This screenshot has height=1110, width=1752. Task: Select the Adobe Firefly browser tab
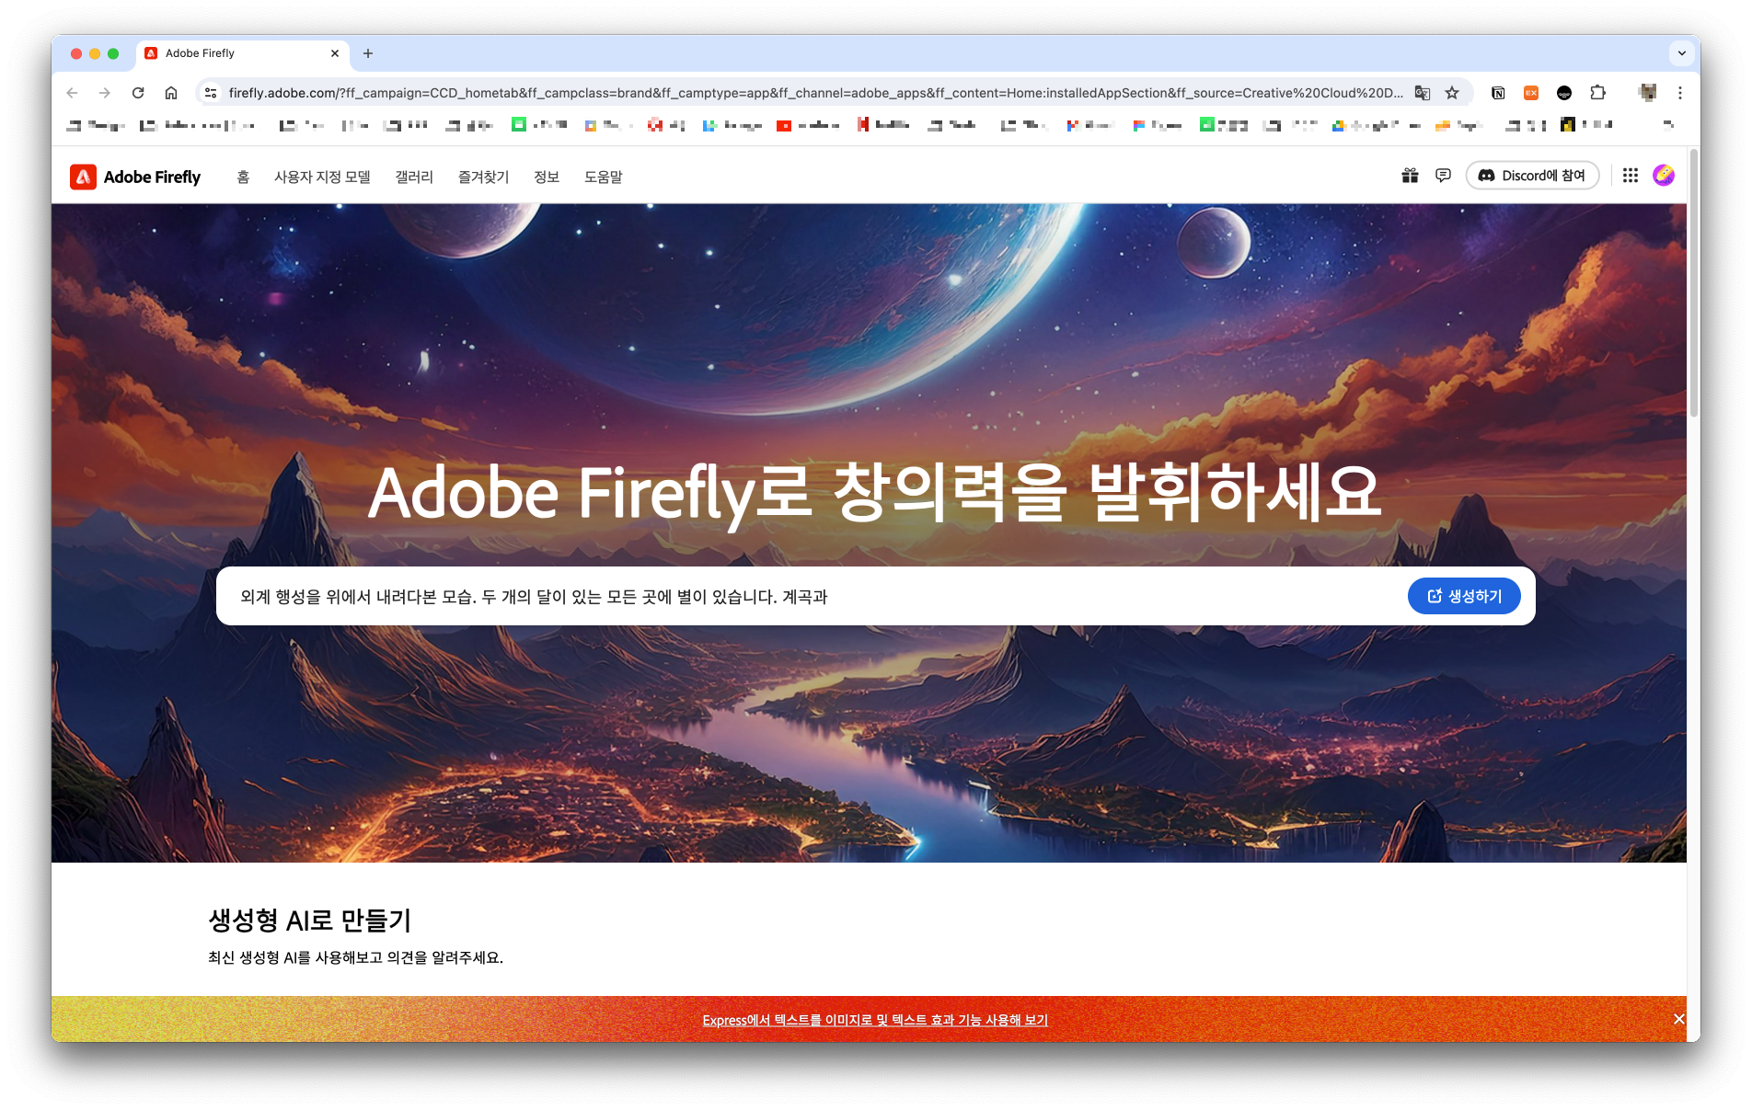[243, 53]
